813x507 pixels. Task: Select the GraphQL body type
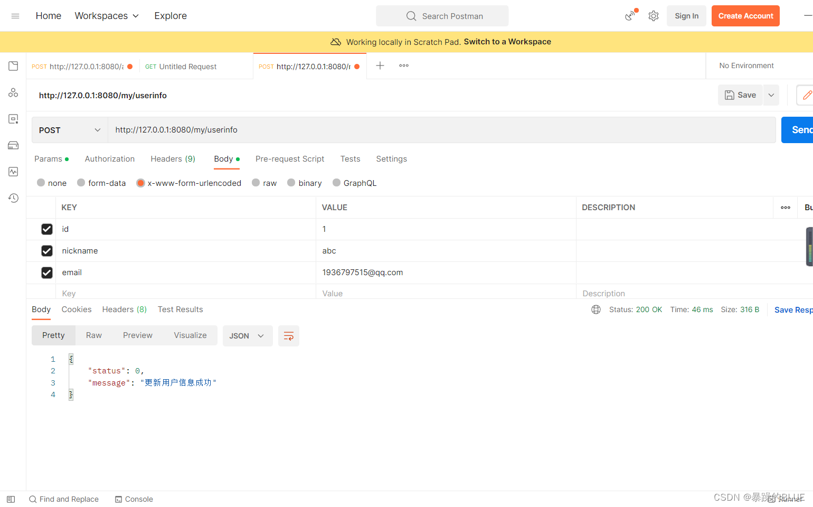(354, 183)
